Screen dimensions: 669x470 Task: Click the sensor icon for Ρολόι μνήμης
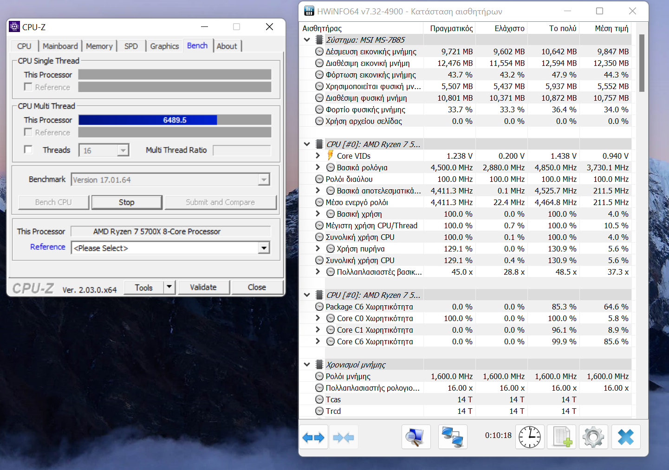319,376
